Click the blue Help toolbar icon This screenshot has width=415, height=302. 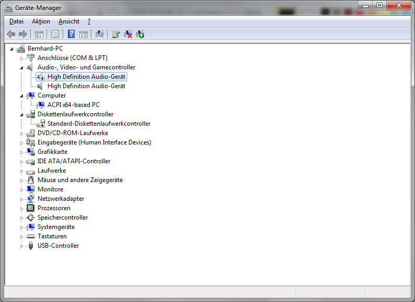tap(72, 34)
